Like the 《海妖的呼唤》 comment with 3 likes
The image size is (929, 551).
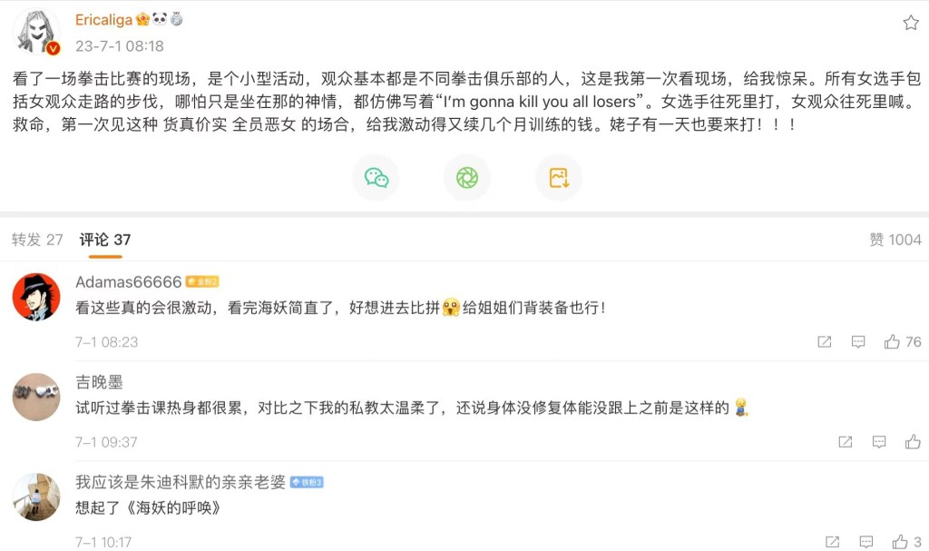click(900, 542)
